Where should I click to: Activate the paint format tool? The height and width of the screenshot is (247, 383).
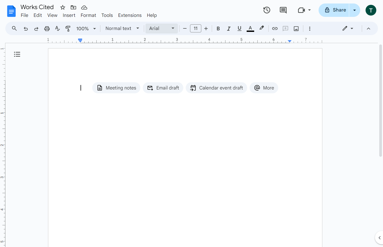68,29
